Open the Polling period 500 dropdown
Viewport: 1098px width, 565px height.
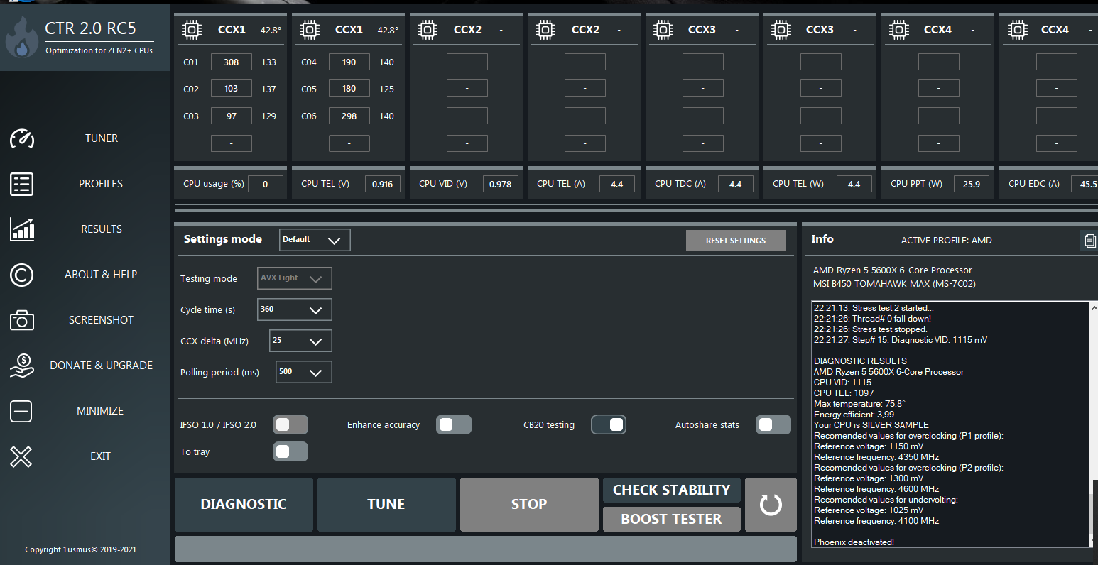303,372
